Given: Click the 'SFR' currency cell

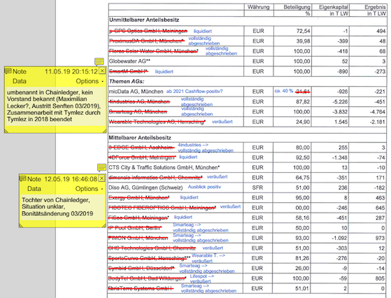Looking at the screenshot, I should pyautogui.click(x=257, y=187).
